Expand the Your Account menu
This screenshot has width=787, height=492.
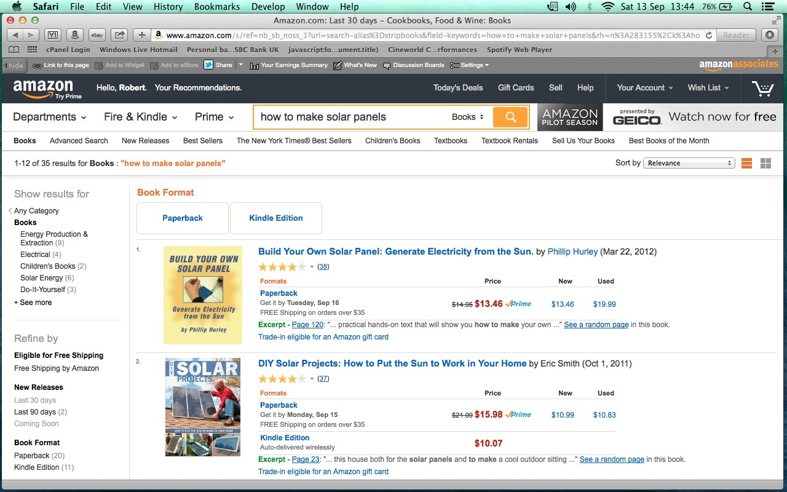point(644,88)
